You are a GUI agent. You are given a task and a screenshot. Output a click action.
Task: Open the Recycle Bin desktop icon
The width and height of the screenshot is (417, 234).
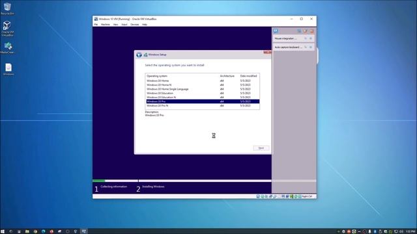(7, 8)
